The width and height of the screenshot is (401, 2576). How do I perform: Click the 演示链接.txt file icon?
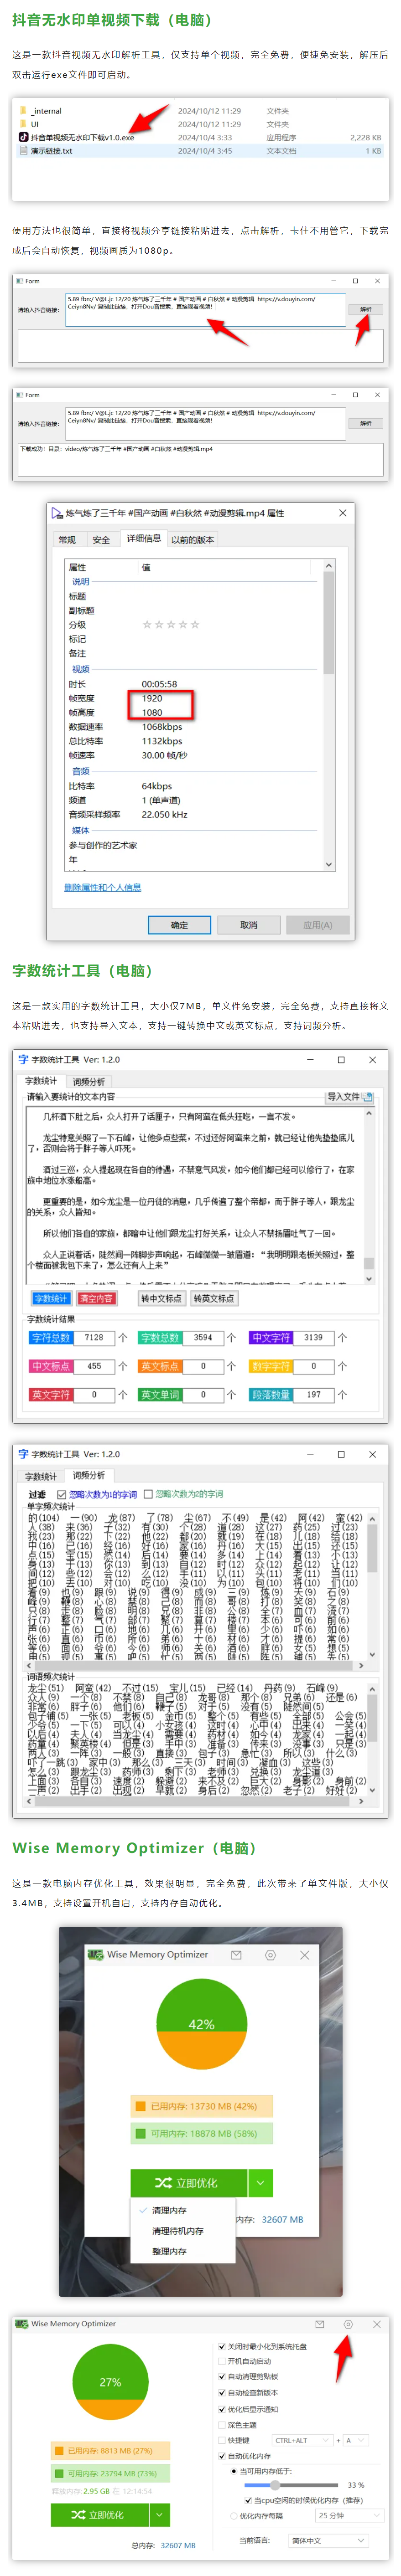[23, 151]
